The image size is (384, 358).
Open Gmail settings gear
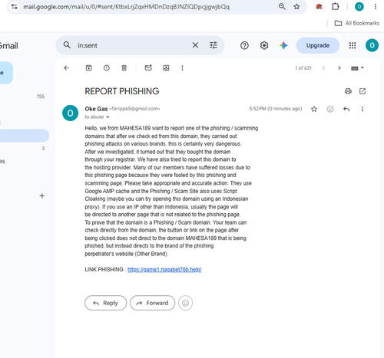(x=264, y=45)
